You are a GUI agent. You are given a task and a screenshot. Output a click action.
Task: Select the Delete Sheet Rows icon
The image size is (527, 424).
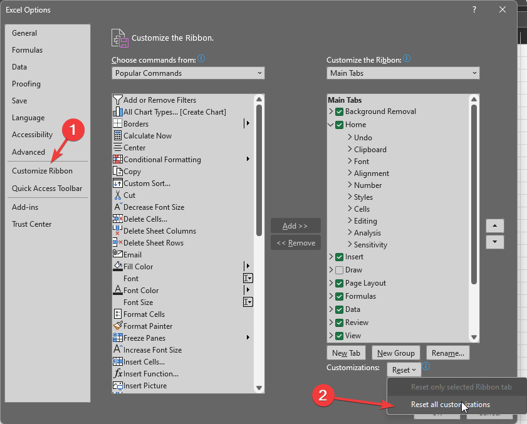coord(117,242)
